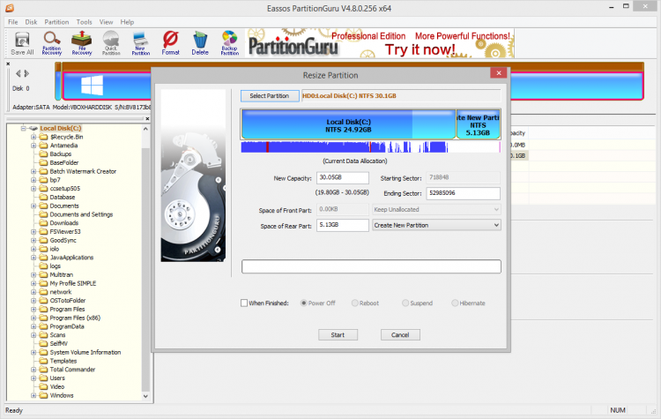Click the Templates folder icon
The width and height of the screenshot is (661, 419).
[x=43, y=361]
